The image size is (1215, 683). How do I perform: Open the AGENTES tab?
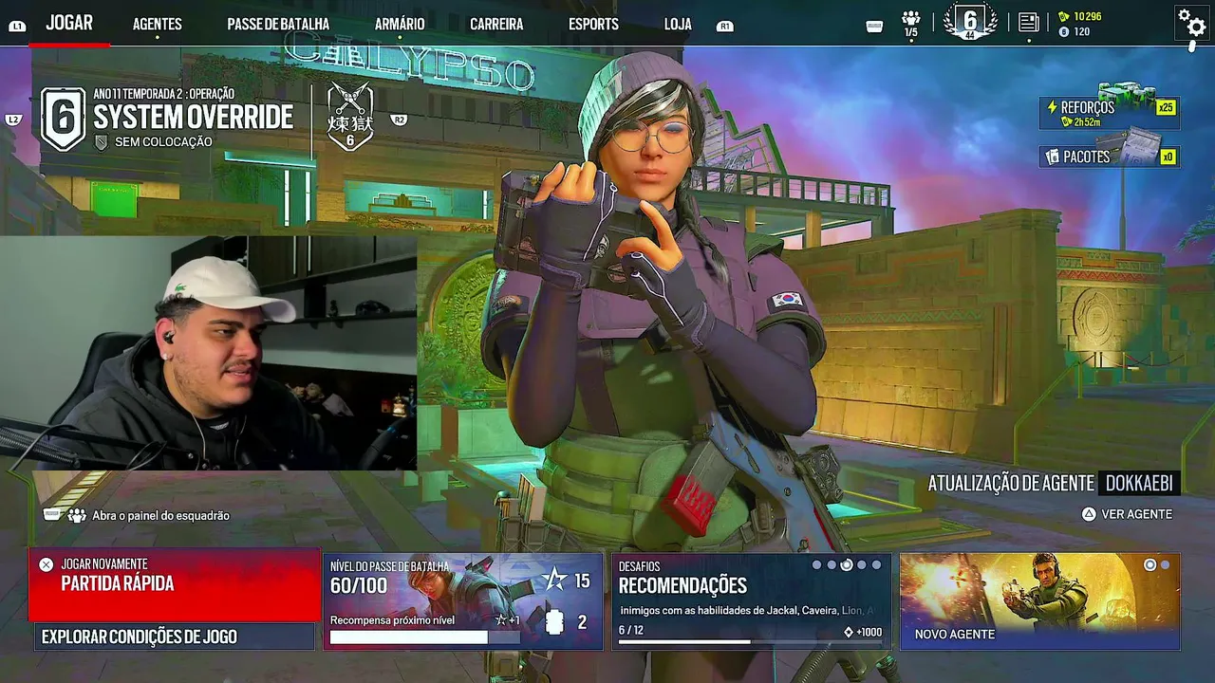tap(158, 25)
